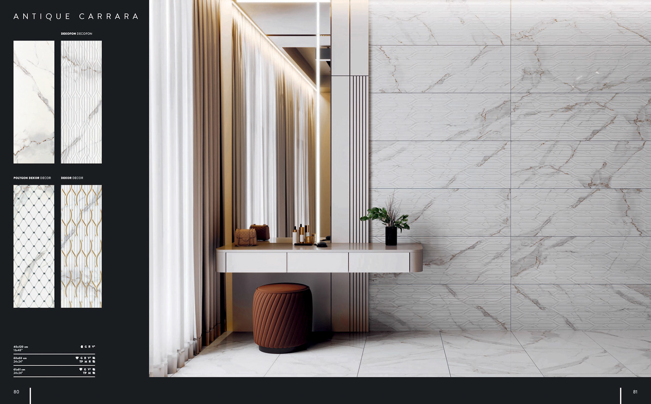Click the diamond icon in 60x60 cm row

(77, 358)
